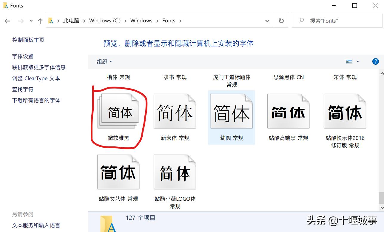Image resolution: width=384 pixels, height=232 pixels.
Task: Click the Back navigation arrow
Action: click(7, 21)
